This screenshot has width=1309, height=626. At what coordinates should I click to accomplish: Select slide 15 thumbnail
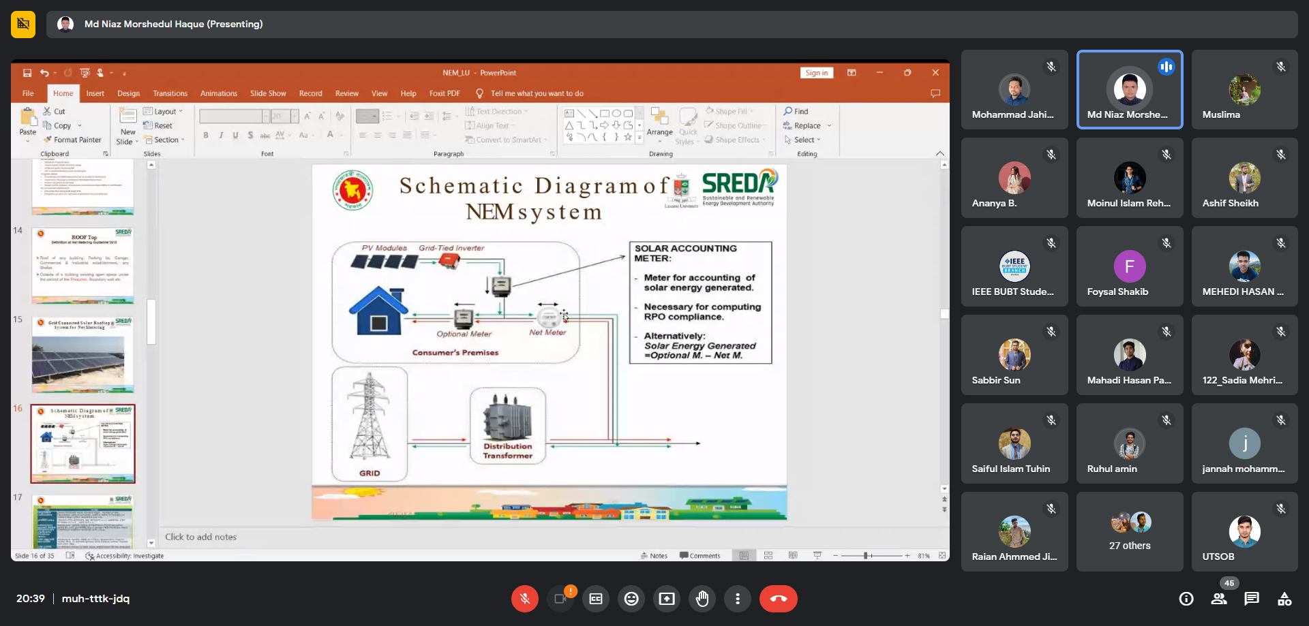click(x=82, y=354)
